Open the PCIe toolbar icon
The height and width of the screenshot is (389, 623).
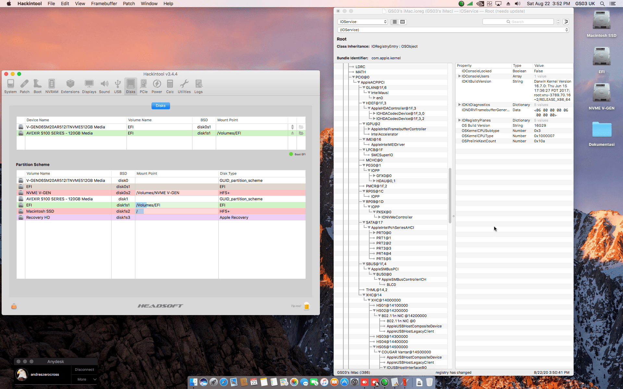tap(144, 86)
